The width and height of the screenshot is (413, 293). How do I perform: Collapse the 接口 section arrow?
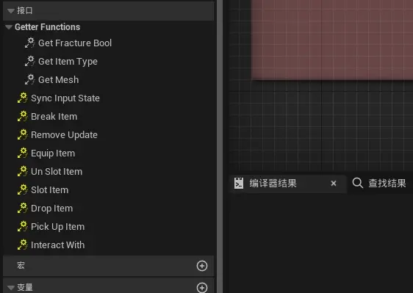pyautogui.click(x=11, y=11)
